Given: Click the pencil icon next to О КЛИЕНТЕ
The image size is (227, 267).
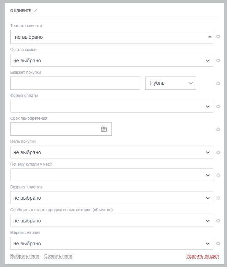Looking at the screenshot, I should pyautogui.click(x=35, y=11).
